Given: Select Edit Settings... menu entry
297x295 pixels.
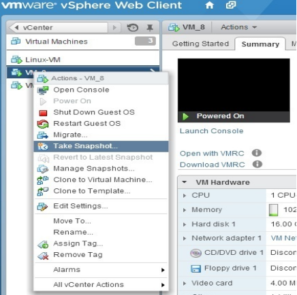Looking at the screenshot, I should 101,206.
